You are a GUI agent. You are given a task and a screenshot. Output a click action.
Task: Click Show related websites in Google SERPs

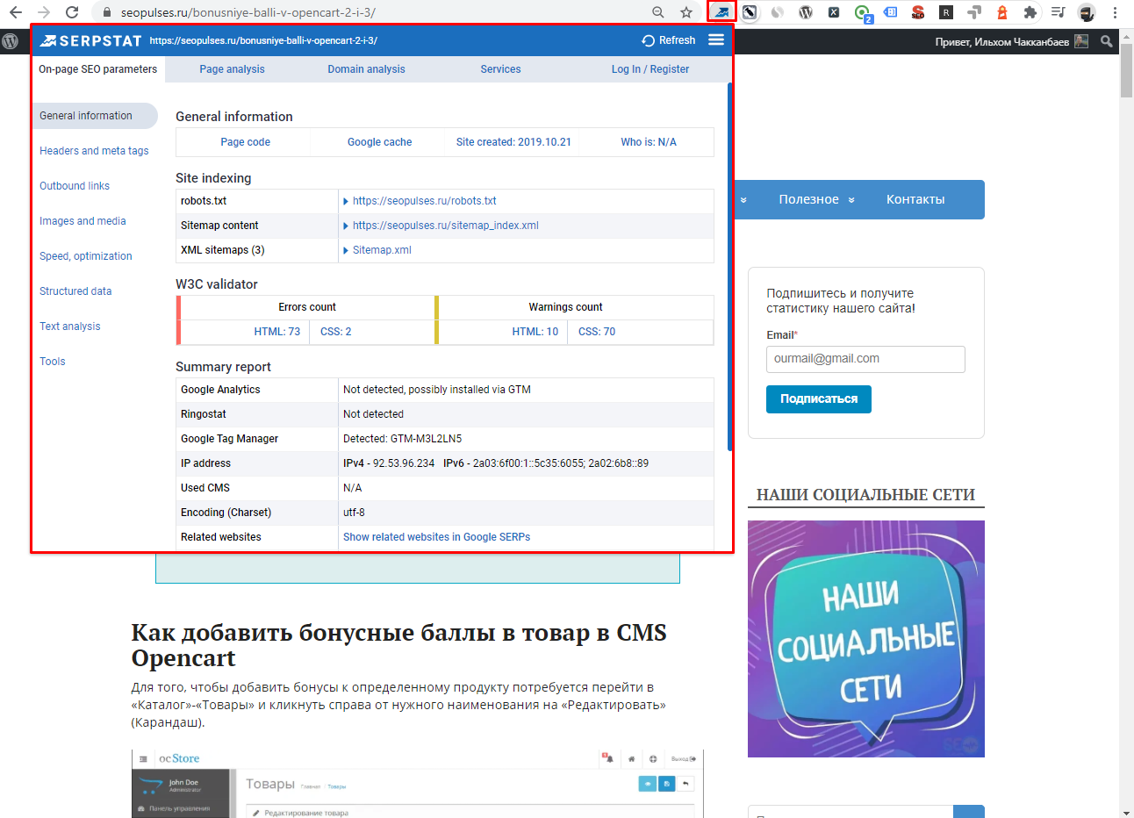pos(436,537)
